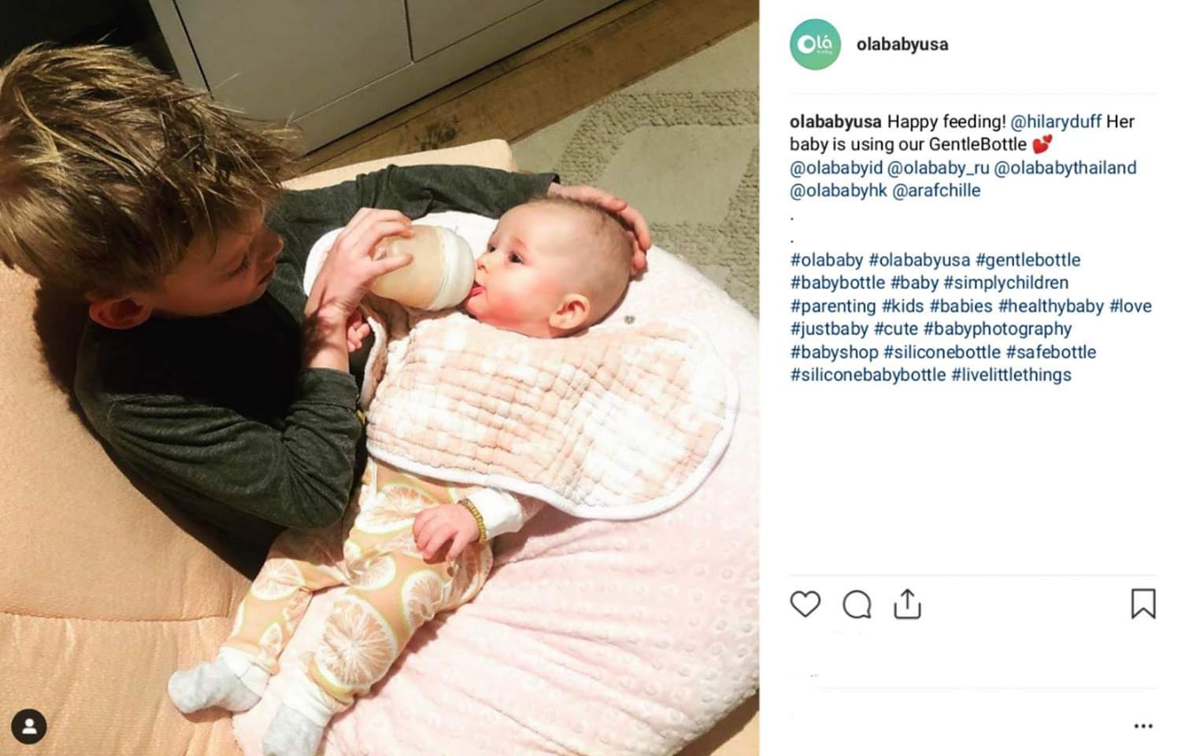Image resolution: width=1181 pixels, height=756 pixels.
Task: Open the olababyusa username in the header
Action: [902, 44]
